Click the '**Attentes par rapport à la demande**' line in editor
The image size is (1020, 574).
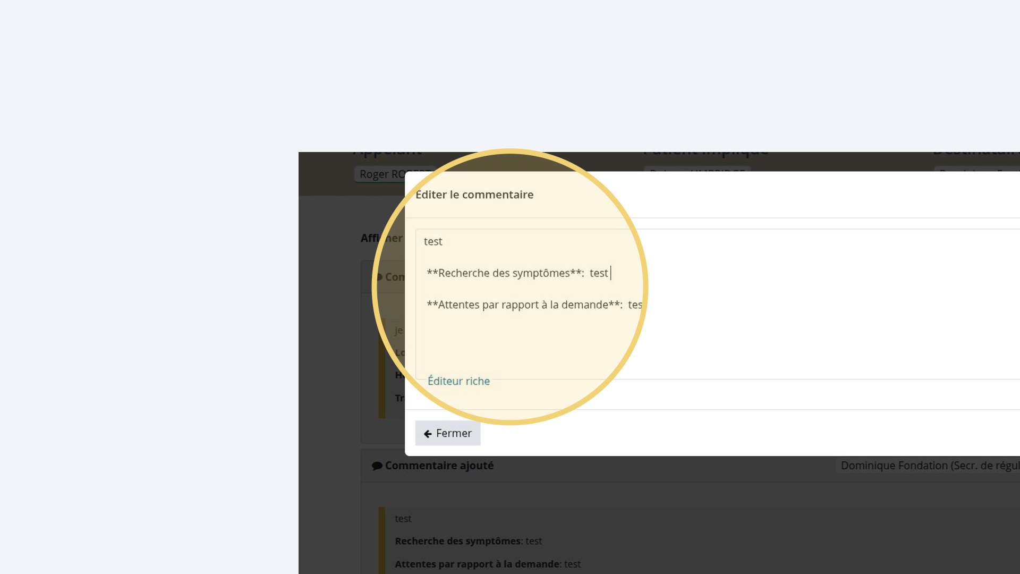point(534,305)
